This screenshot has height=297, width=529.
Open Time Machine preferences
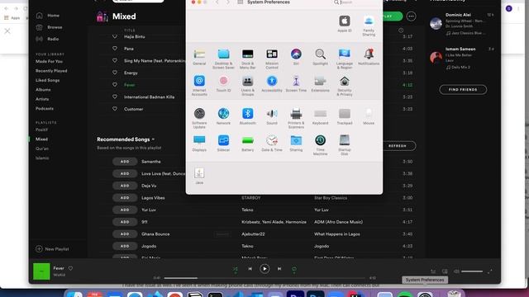pos(320,145)
